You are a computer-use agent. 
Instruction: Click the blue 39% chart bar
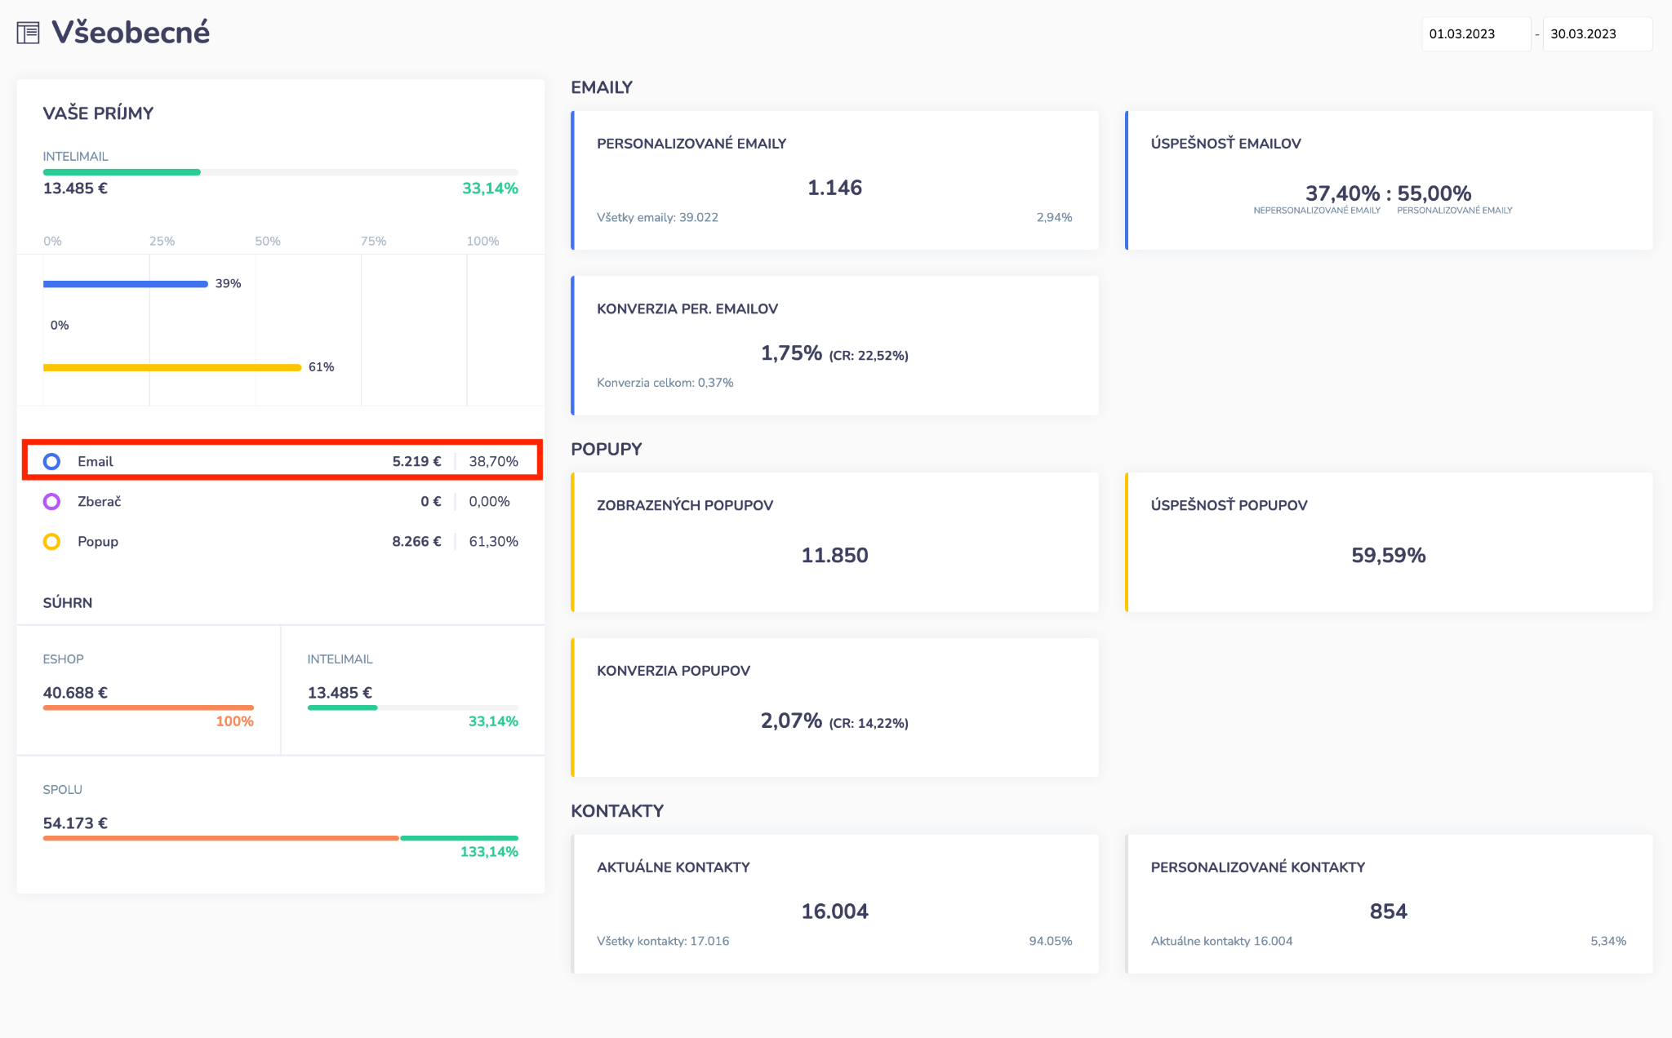click(x=125, y=284)
